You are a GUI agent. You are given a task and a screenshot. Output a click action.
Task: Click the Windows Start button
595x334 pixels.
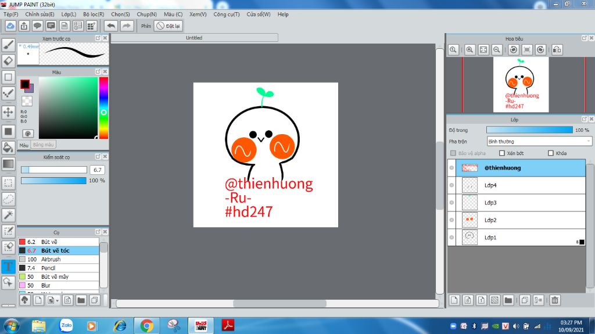(12, 326)
